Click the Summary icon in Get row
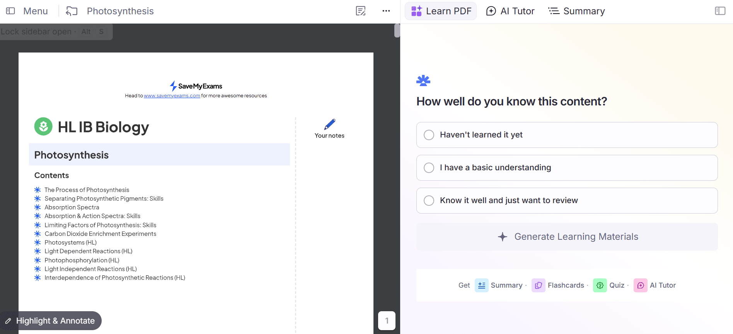 click(x=481, y=285)
